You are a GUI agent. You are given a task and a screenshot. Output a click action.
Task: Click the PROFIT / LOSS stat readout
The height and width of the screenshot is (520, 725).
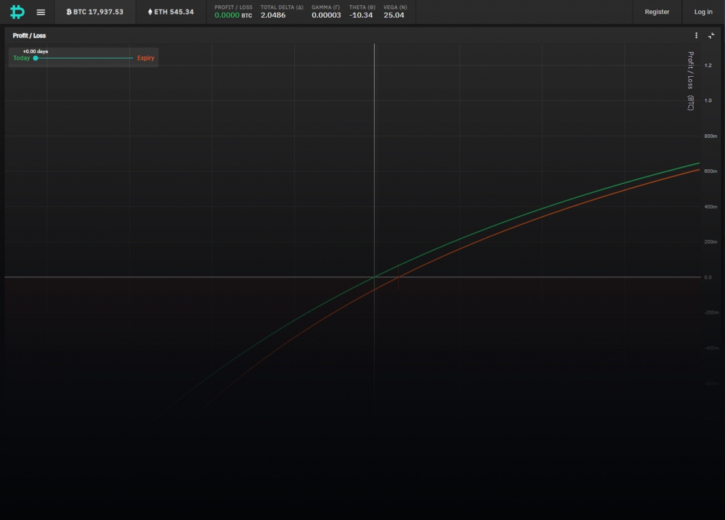233,11
